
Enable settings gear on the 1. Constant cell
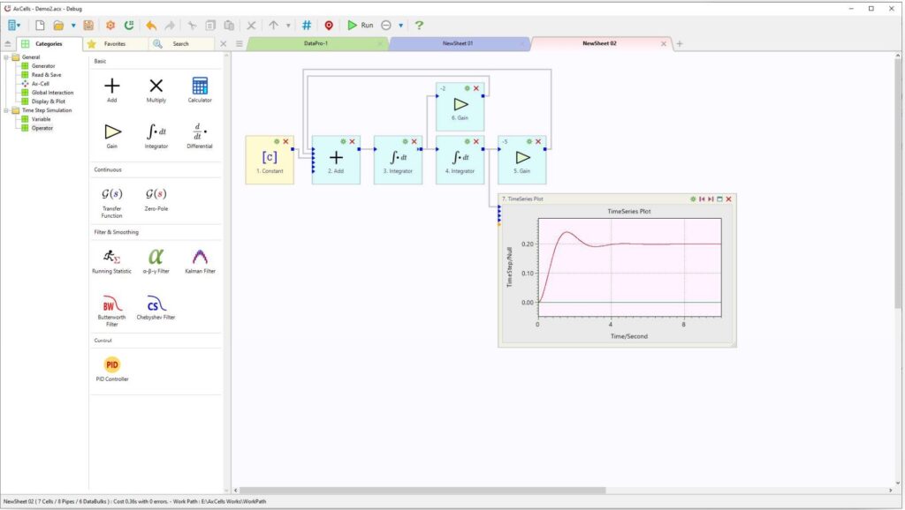click(x=277, y=141)
